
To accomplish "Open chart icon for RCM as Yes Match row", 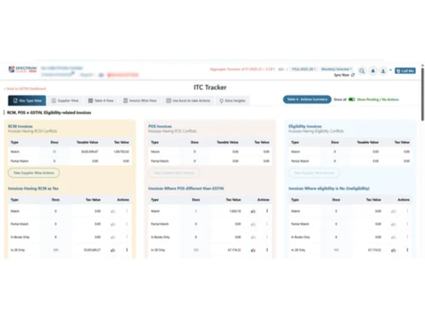I will 113,211.
